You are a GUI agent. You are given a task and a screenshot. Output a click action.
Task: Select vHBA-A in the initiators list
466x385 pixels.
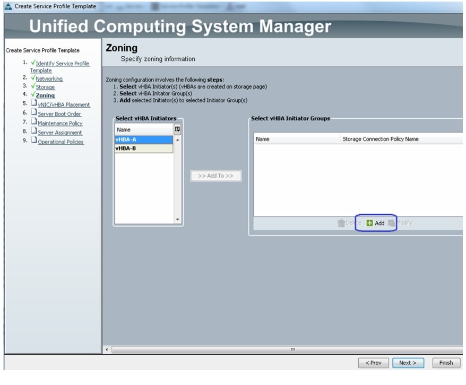[144, 139]
